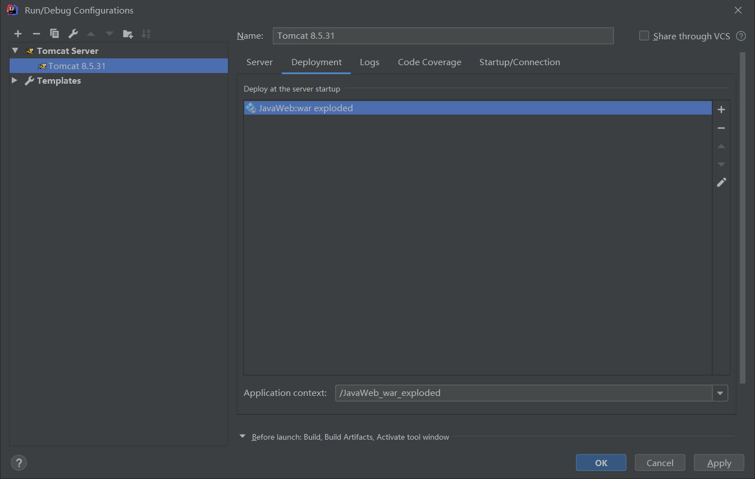Go to the Code Coverage tab
Screen dimensions: 755x479
point(429,62)
